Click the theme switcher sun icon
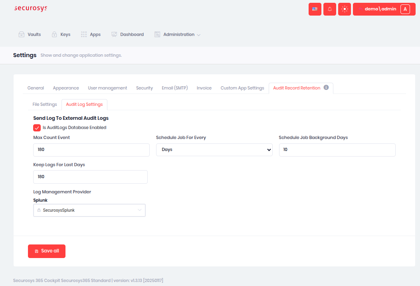Image resolution: width=420 pixels, height=286 pixels. [x=344, y=9]
